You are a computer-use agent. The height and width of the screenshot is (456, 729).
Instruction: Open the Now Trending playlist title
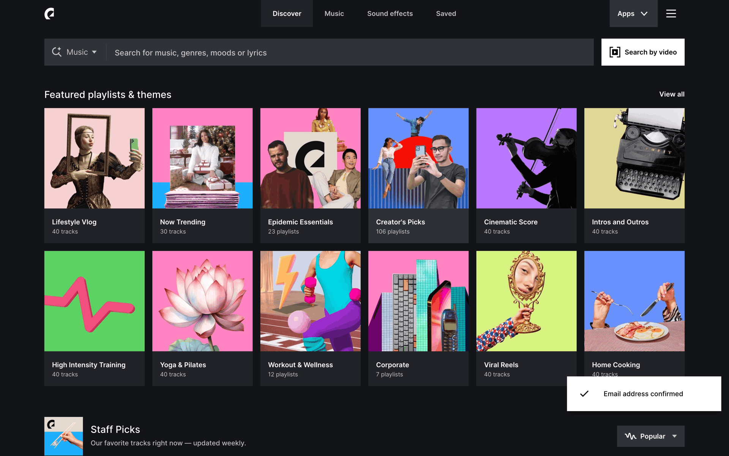(183, 222)
